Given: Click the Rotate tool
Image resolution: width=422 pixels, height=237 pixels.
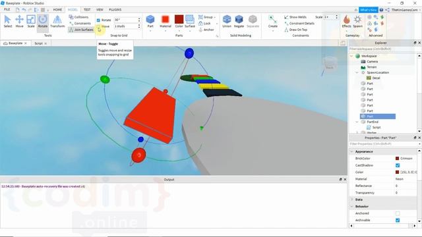Looking at the screenshot, I should click(42, 22).
